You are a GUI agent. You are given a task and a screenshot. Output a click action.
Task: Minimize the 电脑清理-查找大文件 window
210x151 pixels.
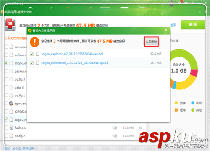(x=199, y=12)
